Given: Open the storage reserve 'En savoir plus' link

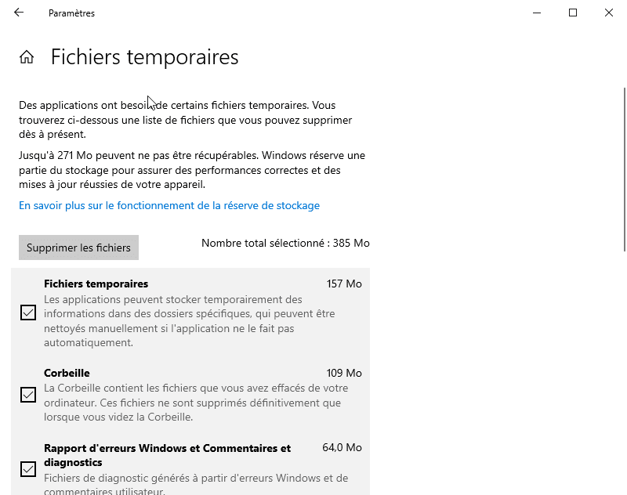Looking at the screenshot, I should (x=169, y=205).
